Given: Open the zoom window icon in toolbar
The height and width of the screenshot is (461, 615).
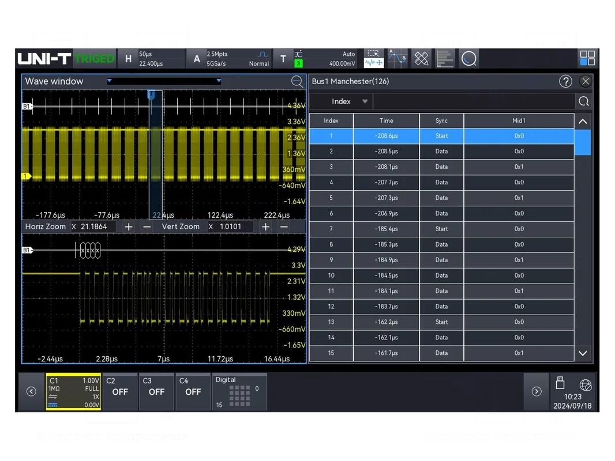Looking at the screenshot, I should (x=373, y=59).
